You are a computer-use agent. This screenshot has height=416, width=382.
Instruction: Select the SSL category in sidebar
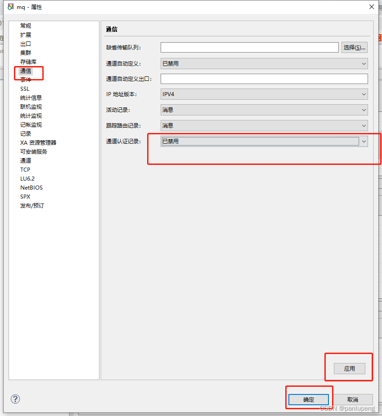coord(25,89)
